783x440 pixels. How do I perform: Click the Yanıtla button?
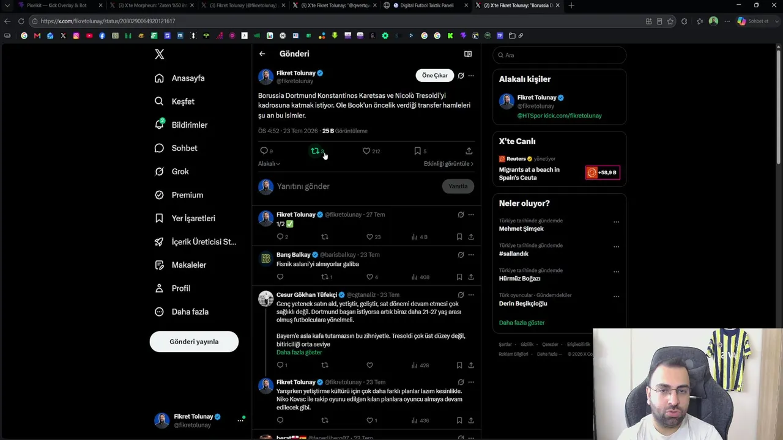pyautogui.click(x=458, y=186)
